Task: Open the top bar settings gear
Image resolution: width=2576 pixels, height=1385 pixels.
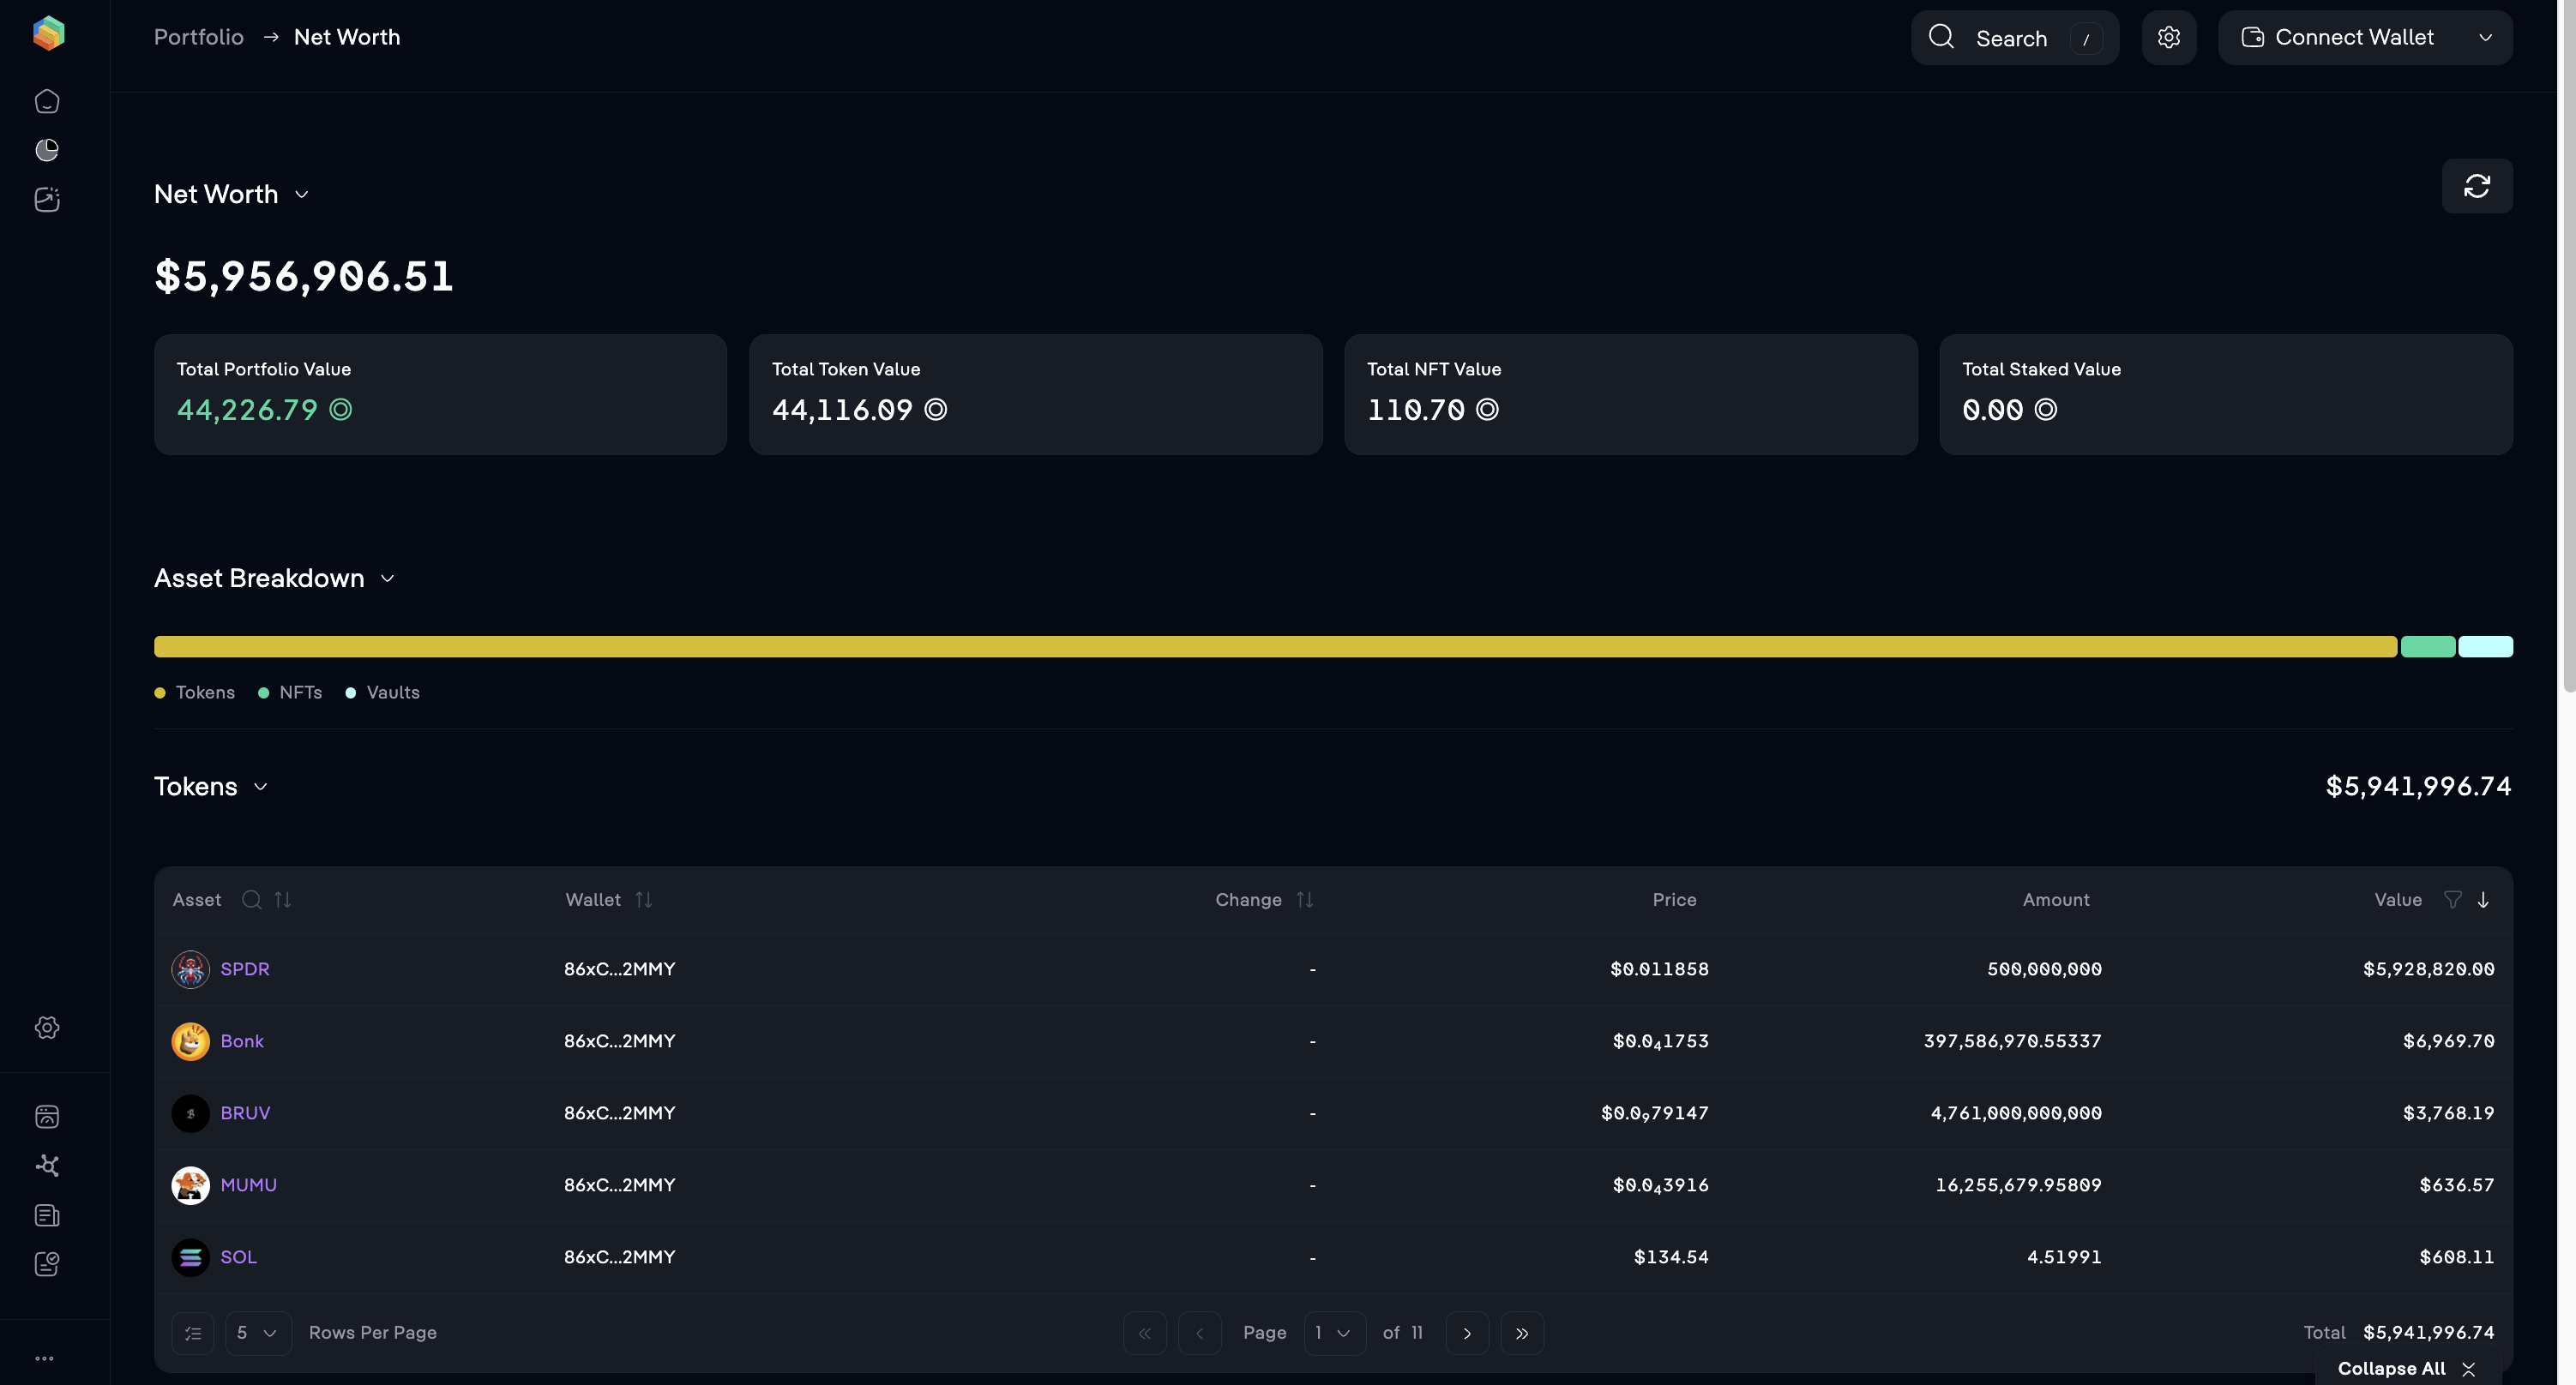Action: pyautogui.click(x=2168, y=38)
